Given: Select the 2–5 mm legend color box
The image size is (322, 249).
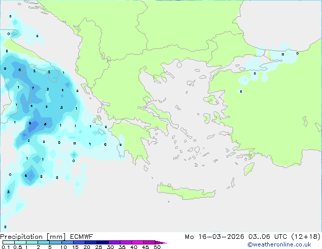Looking at the screenshot, I should (x=44, y=242).
